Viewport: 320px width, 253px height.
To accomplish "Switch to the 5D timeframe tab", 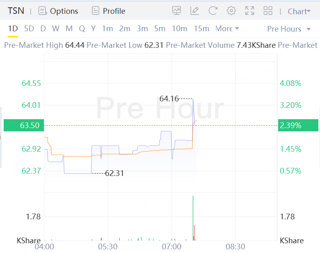I will pos(29,29).
